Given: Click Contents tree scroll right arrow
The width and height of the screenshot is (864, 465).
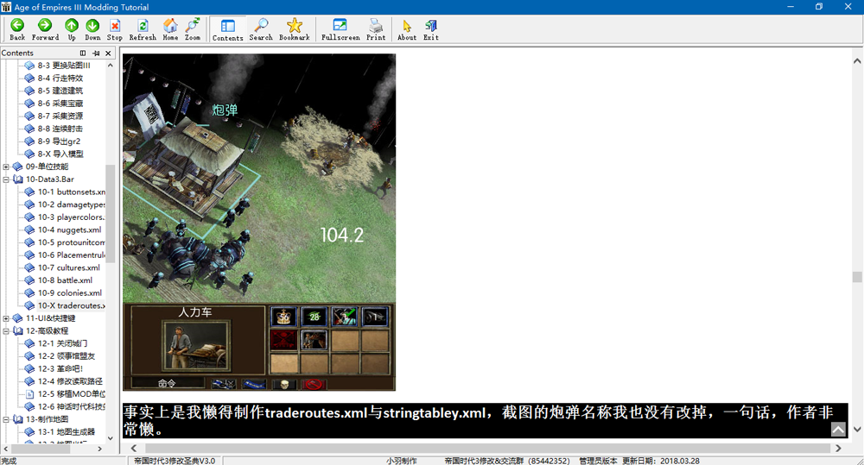Looking at the screenshot, I should (99, 449).
